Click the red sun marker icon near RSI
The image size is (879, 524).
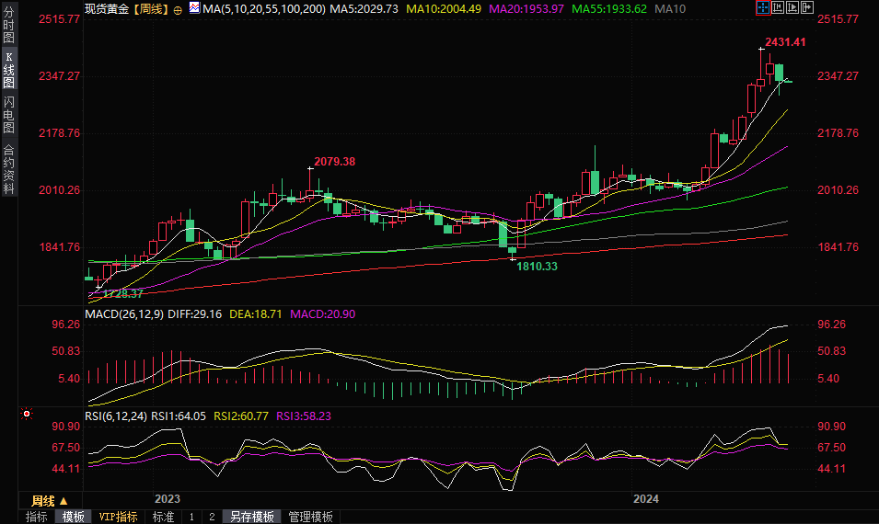pyautogui.click(x=28, y=416)
